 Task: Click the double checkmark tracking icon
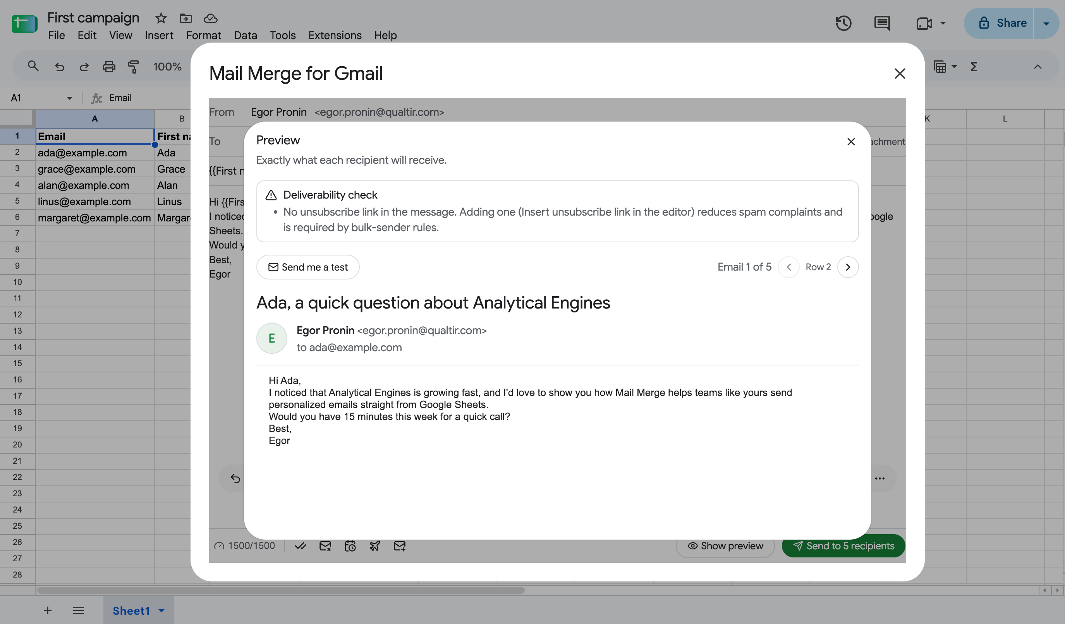[300, 546]
